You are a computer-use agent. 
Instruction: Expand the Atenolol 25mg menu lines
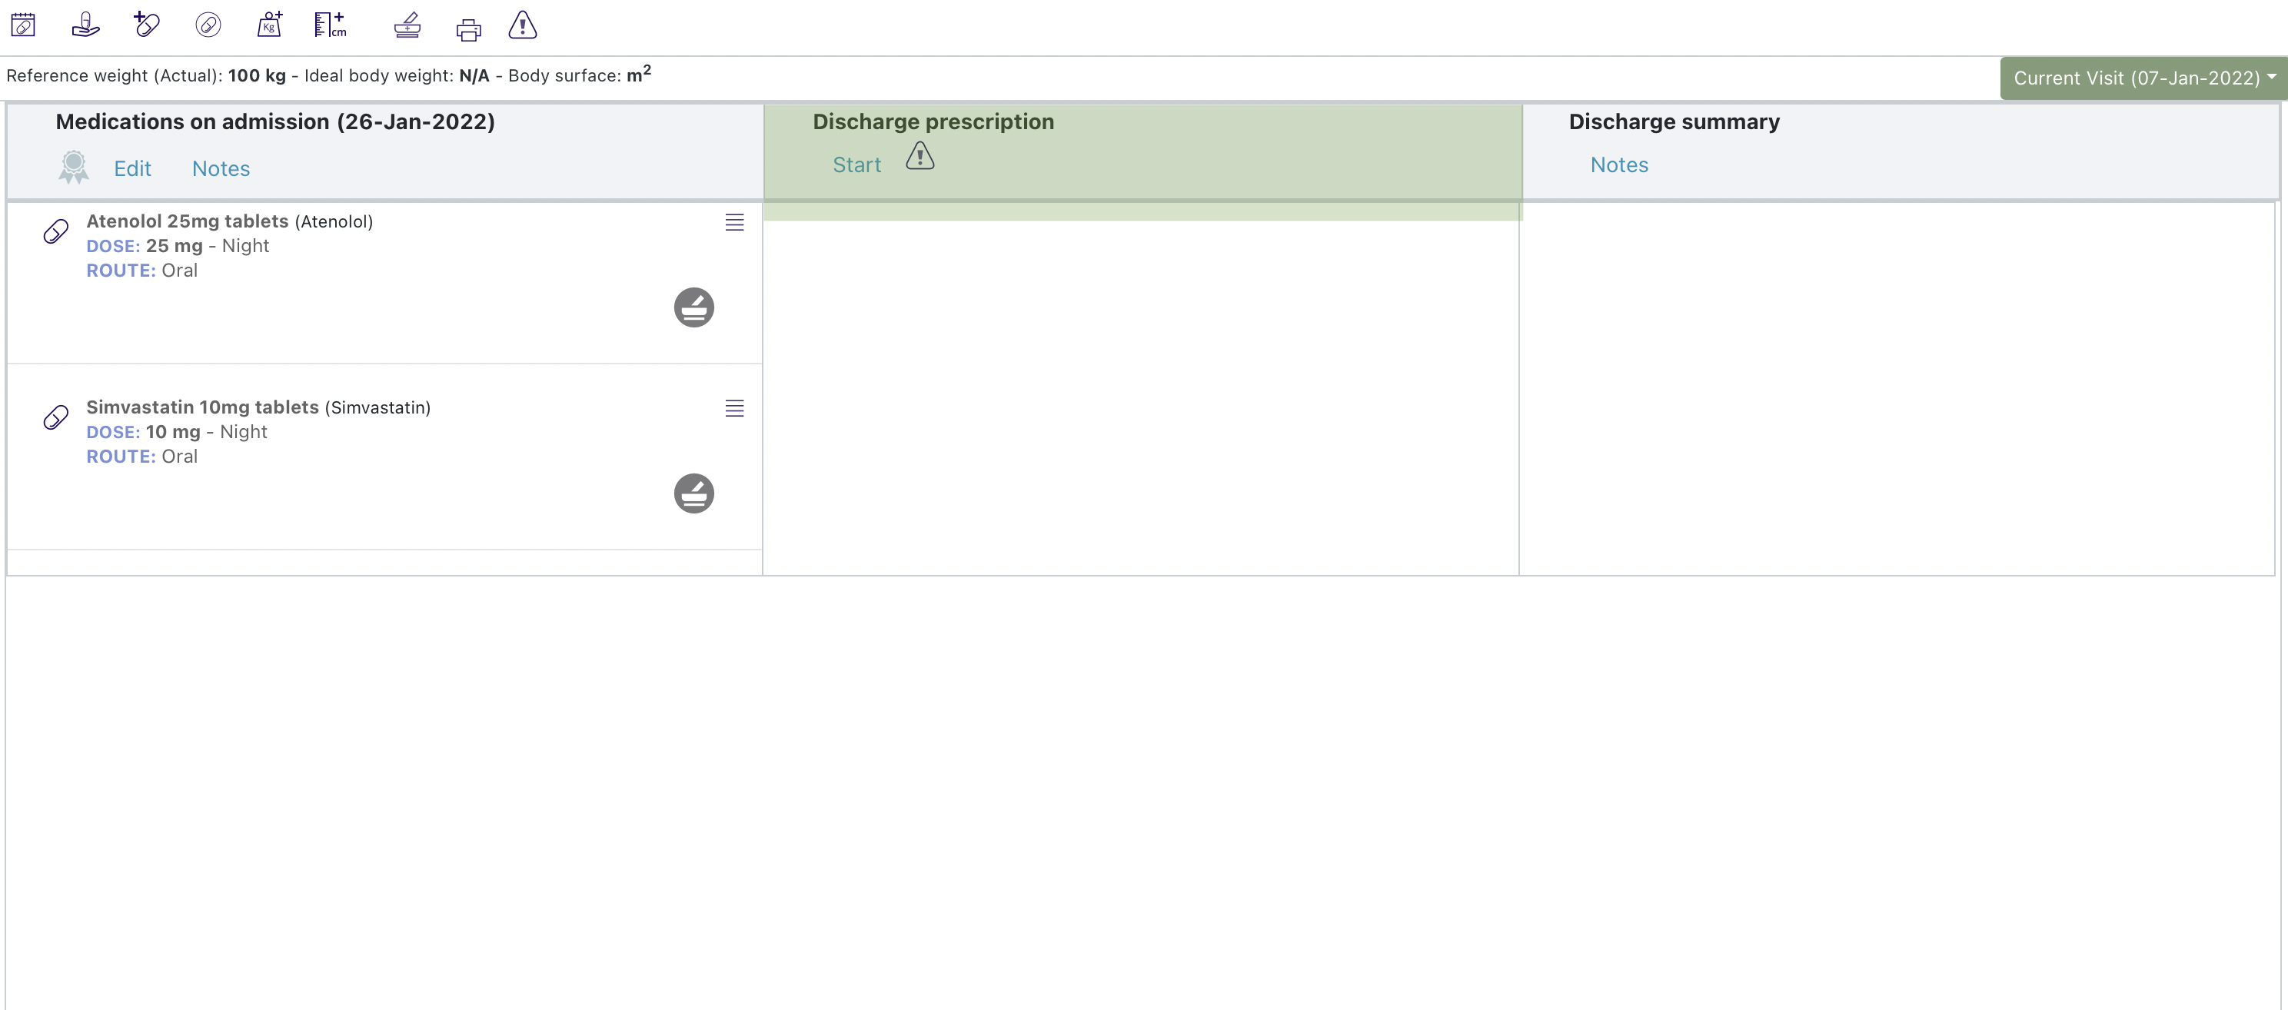click(x=733, y=222)
